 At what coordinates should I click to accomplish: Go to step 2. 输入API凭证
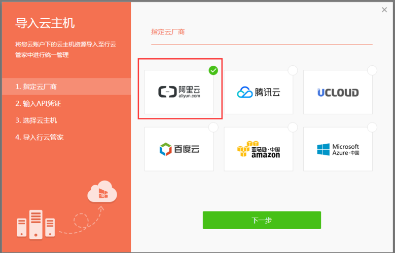39,103
